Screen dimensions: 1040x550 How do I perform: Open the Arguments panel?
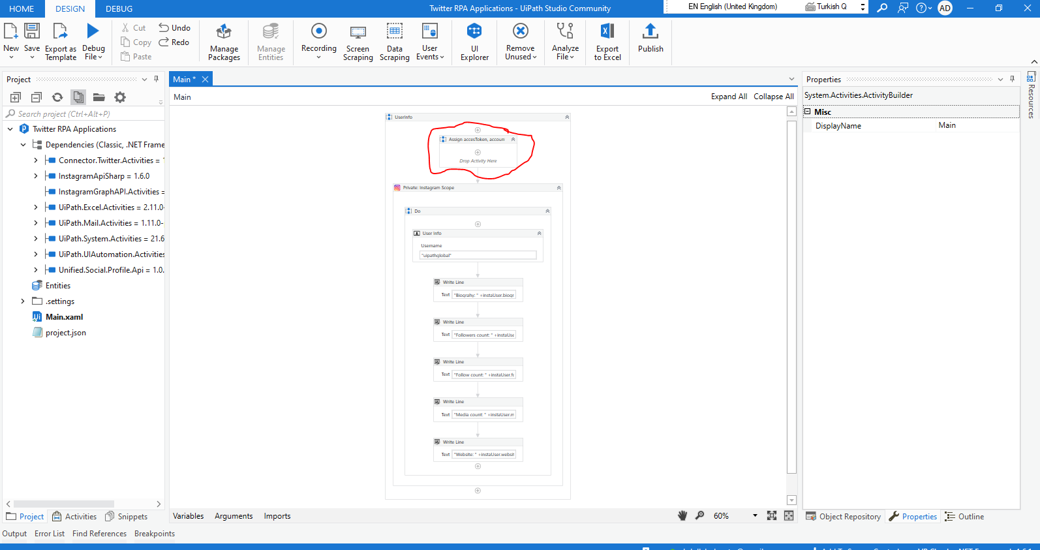click(x=234, y=516)
